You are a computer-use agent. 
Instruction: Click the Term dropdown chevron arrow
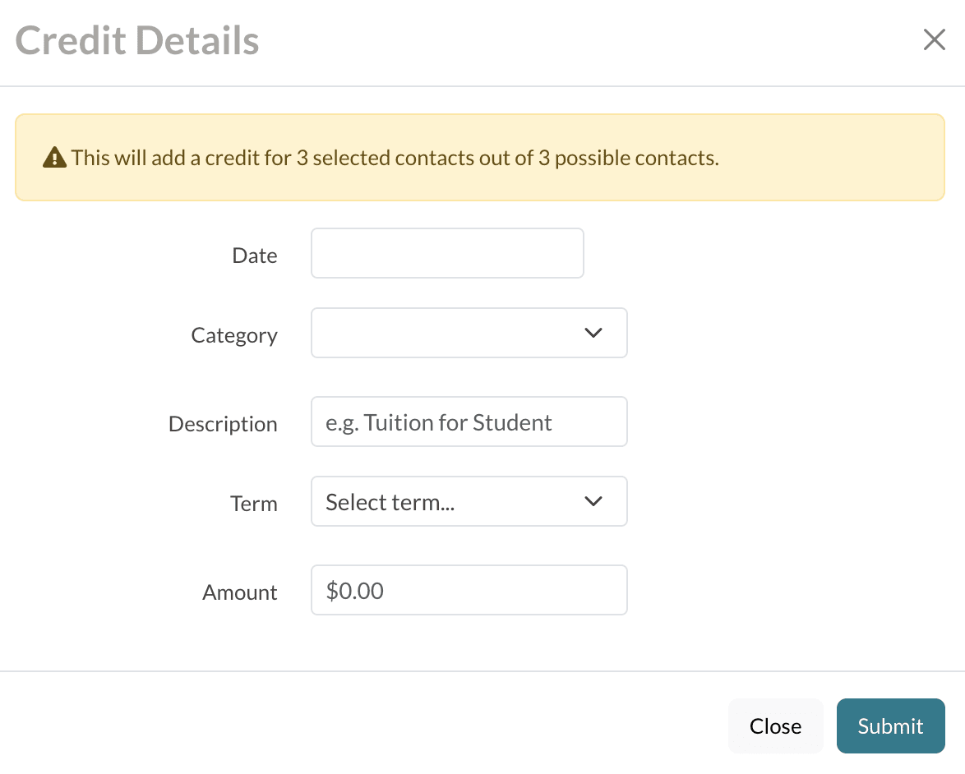(593, 501)
